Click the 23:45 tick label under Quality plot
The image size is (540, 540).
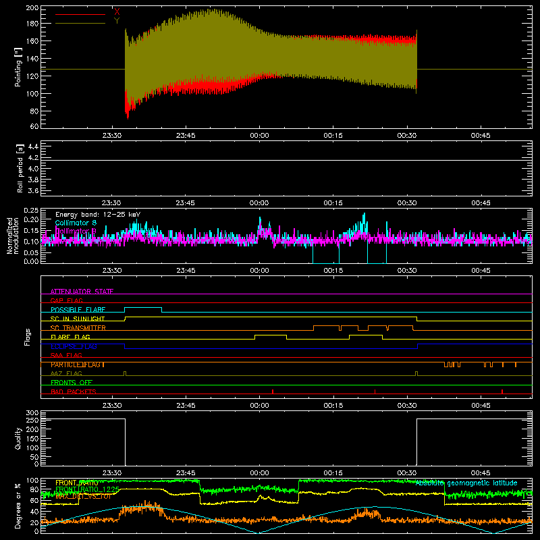pos(186,473)
